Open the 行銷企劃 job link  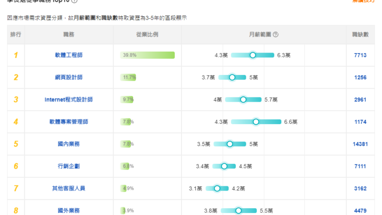[68, 166]
